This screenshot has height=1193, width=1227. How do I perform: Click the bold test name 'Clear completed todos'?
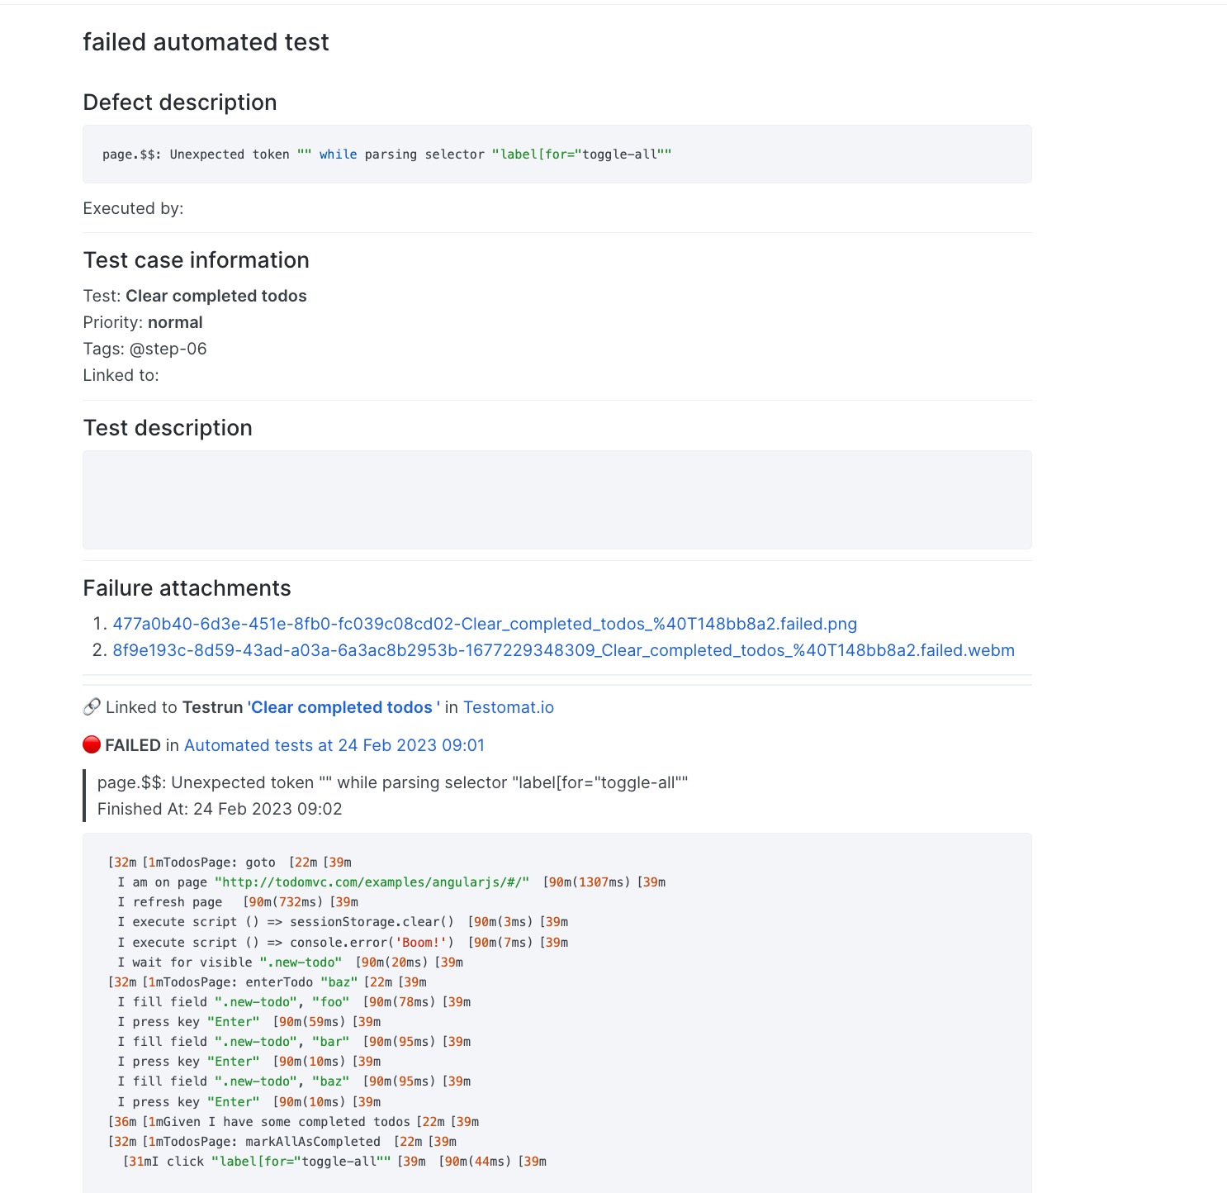coord(216,296)
